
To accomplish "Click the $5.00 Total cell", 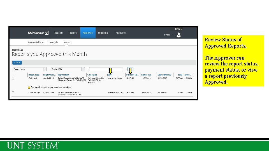I will pos(180,93).
